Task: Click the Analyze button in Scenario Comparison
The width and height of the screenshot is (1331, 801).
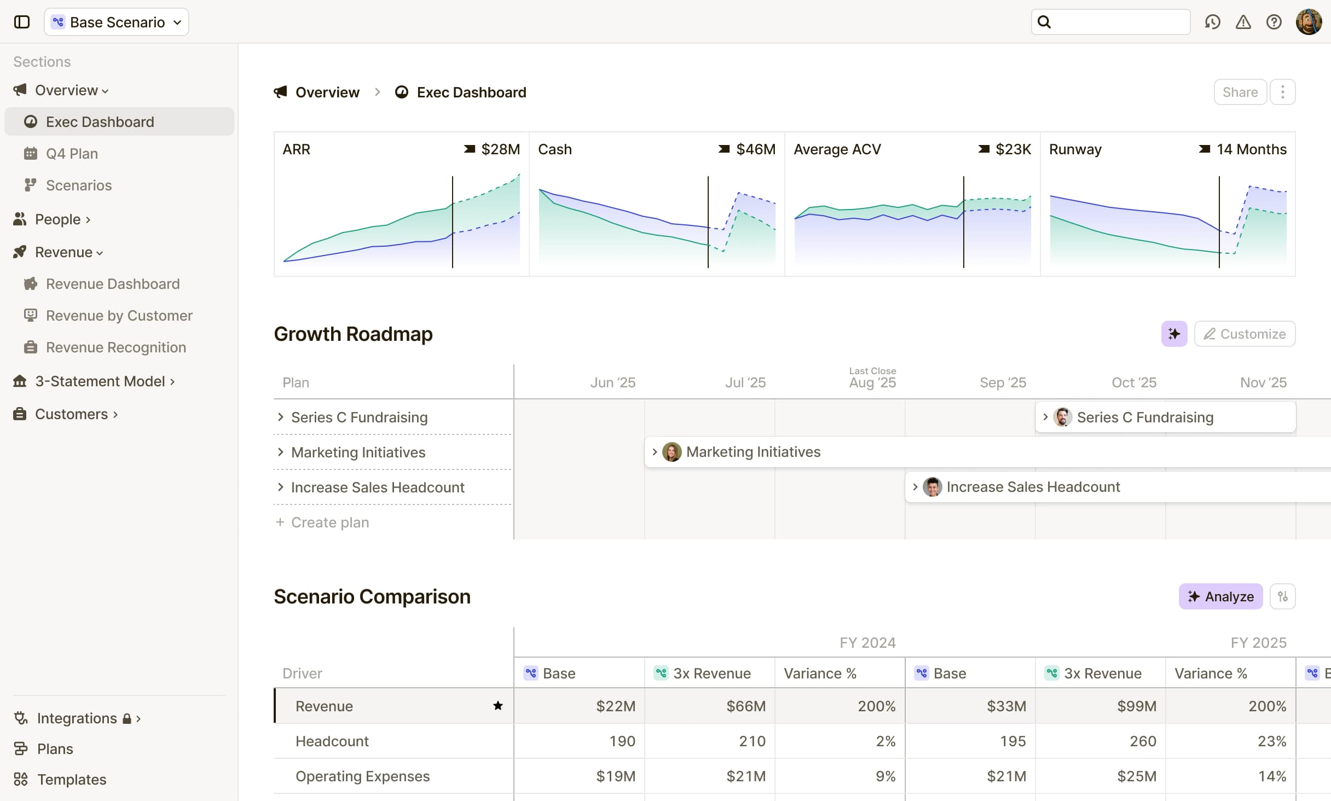Action: 1220,596
